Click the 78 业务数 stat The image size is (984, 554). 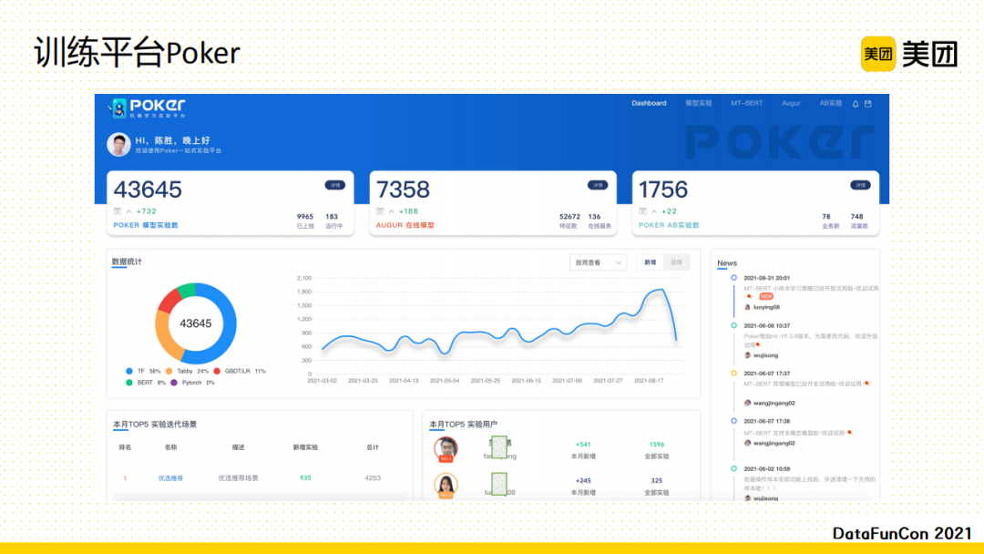[x=830, y=221]
